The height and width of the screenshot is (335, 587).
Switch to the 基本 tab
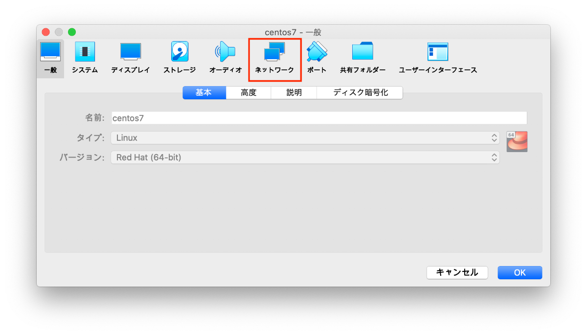[204, 92]
